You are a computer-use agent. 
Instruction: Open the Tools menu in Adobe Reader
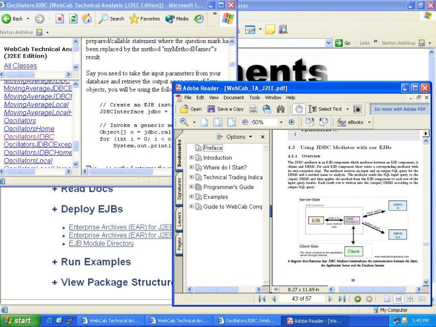255,98
